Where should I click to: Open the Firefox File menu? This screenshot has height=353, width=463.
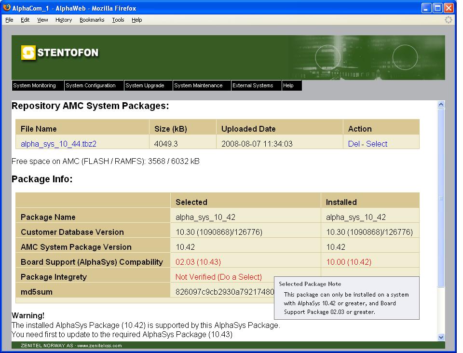pos(9,20)
